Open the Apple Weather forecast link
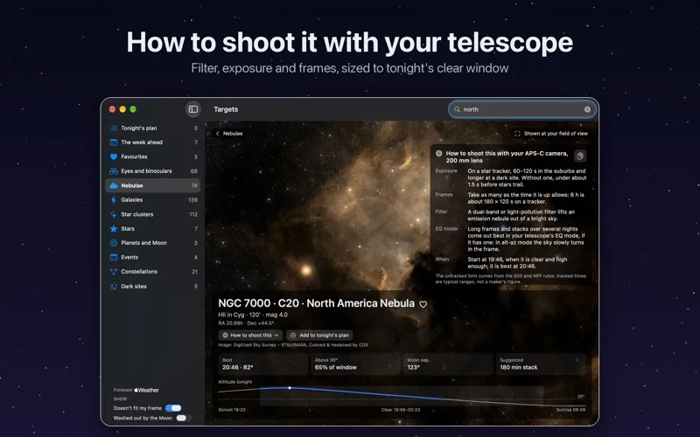 (x=146, y=390)
